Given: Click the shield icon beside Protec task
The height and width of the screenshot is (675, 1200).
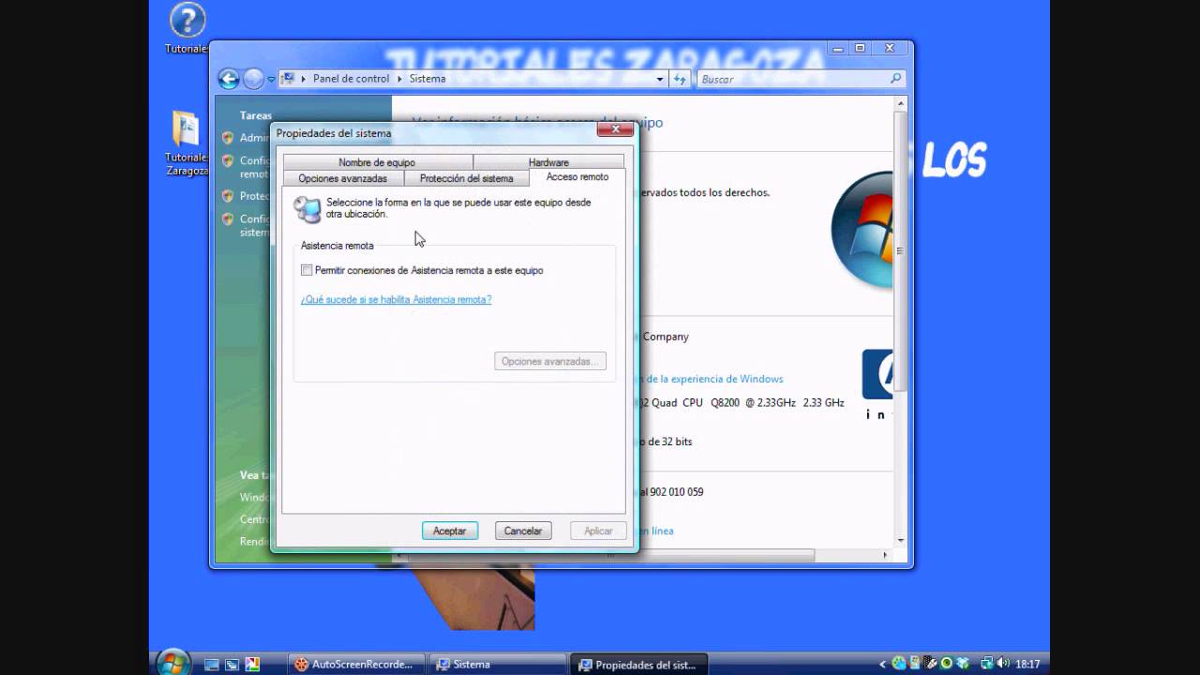Looking at the screenshot, I should pyautogui.click(x=228, y=196).
